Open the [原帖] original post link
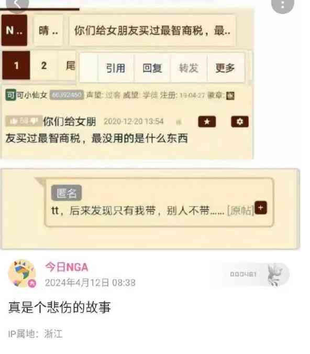This screenshot has width=310, height=354. 240,211
